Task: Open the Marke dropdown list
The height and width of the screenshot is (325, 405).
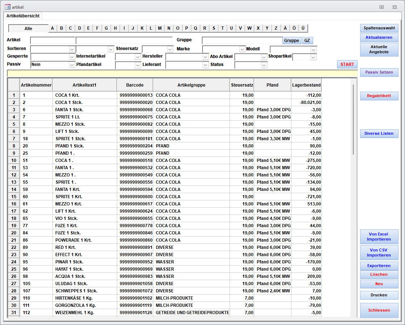Action: tap(242, 49)
